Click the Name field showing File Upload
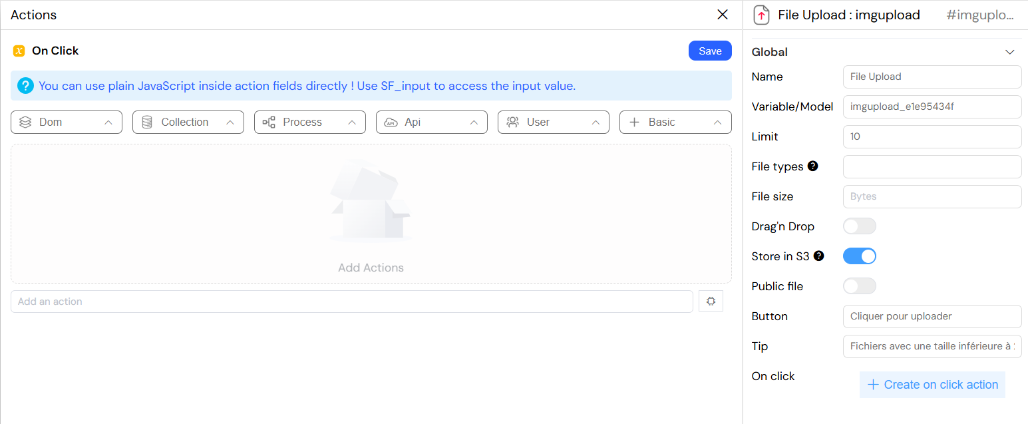 tap(932, 77)
